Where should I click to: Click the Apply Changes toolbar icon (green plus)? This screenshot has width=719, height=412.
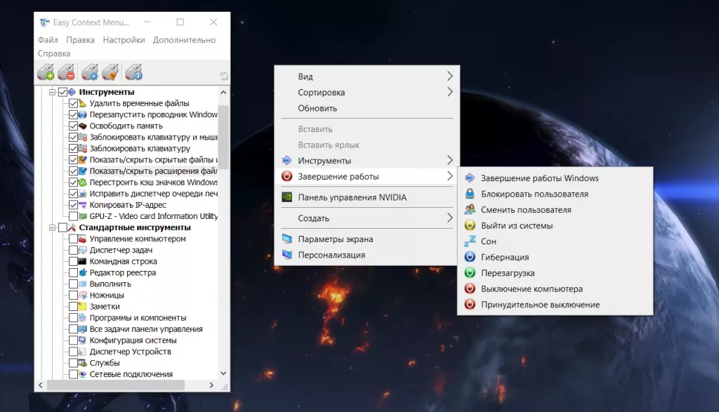pos(46,72)
